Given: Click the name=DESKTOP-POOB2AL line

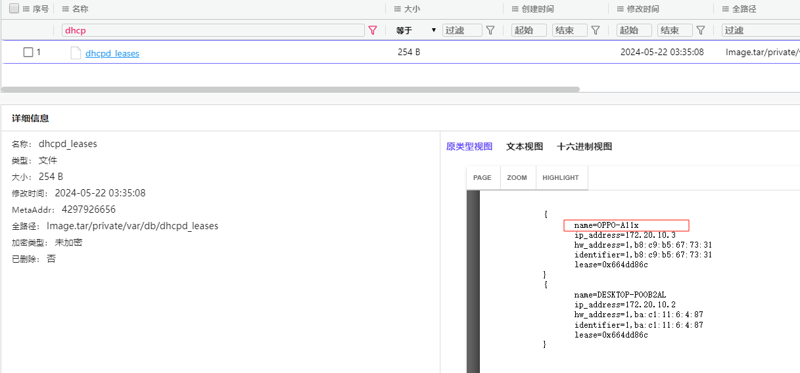Looking at the screenshot, I should click(x=620, y=295).
